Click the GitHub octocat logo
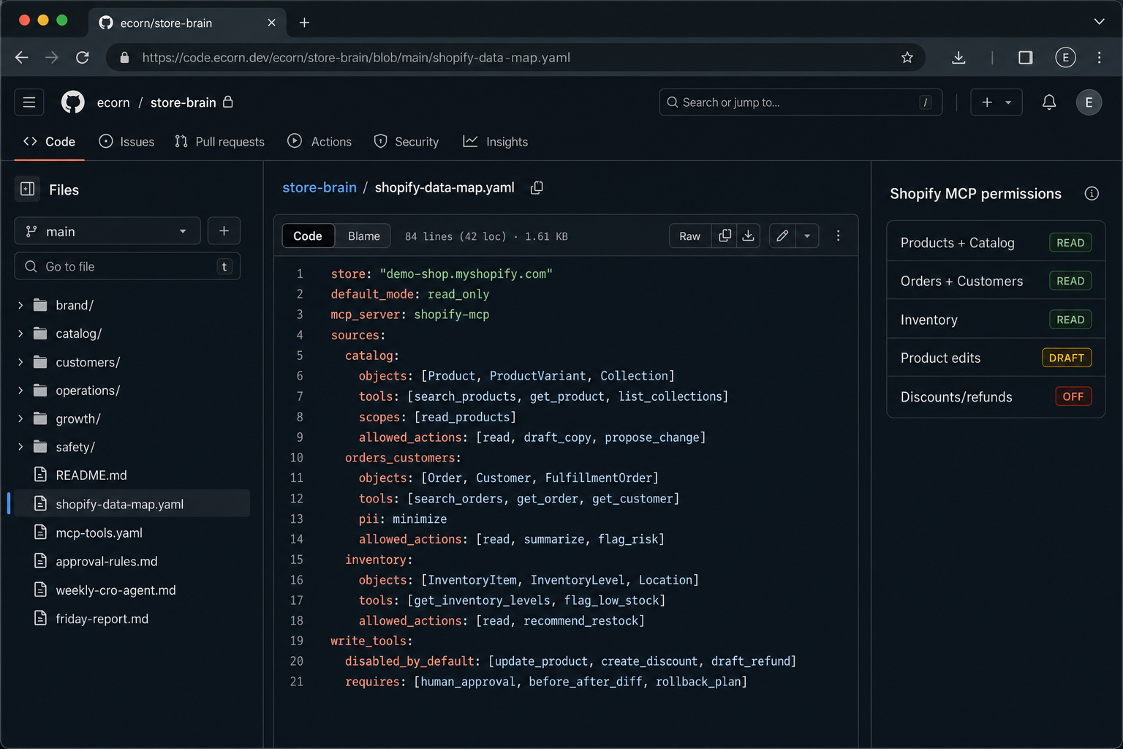This screenshot has width=1123, height=749. coord(72,102)
